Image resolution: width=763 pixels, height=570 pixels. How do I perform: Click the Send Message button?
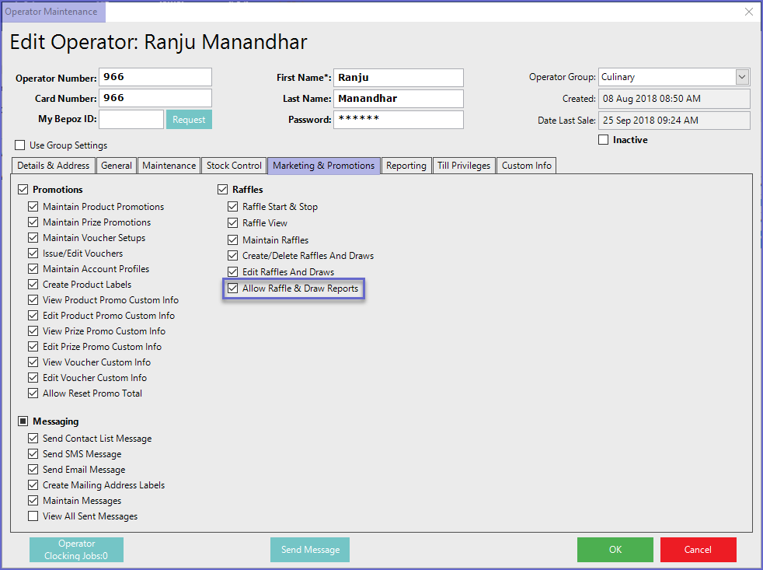pos(310,550)
